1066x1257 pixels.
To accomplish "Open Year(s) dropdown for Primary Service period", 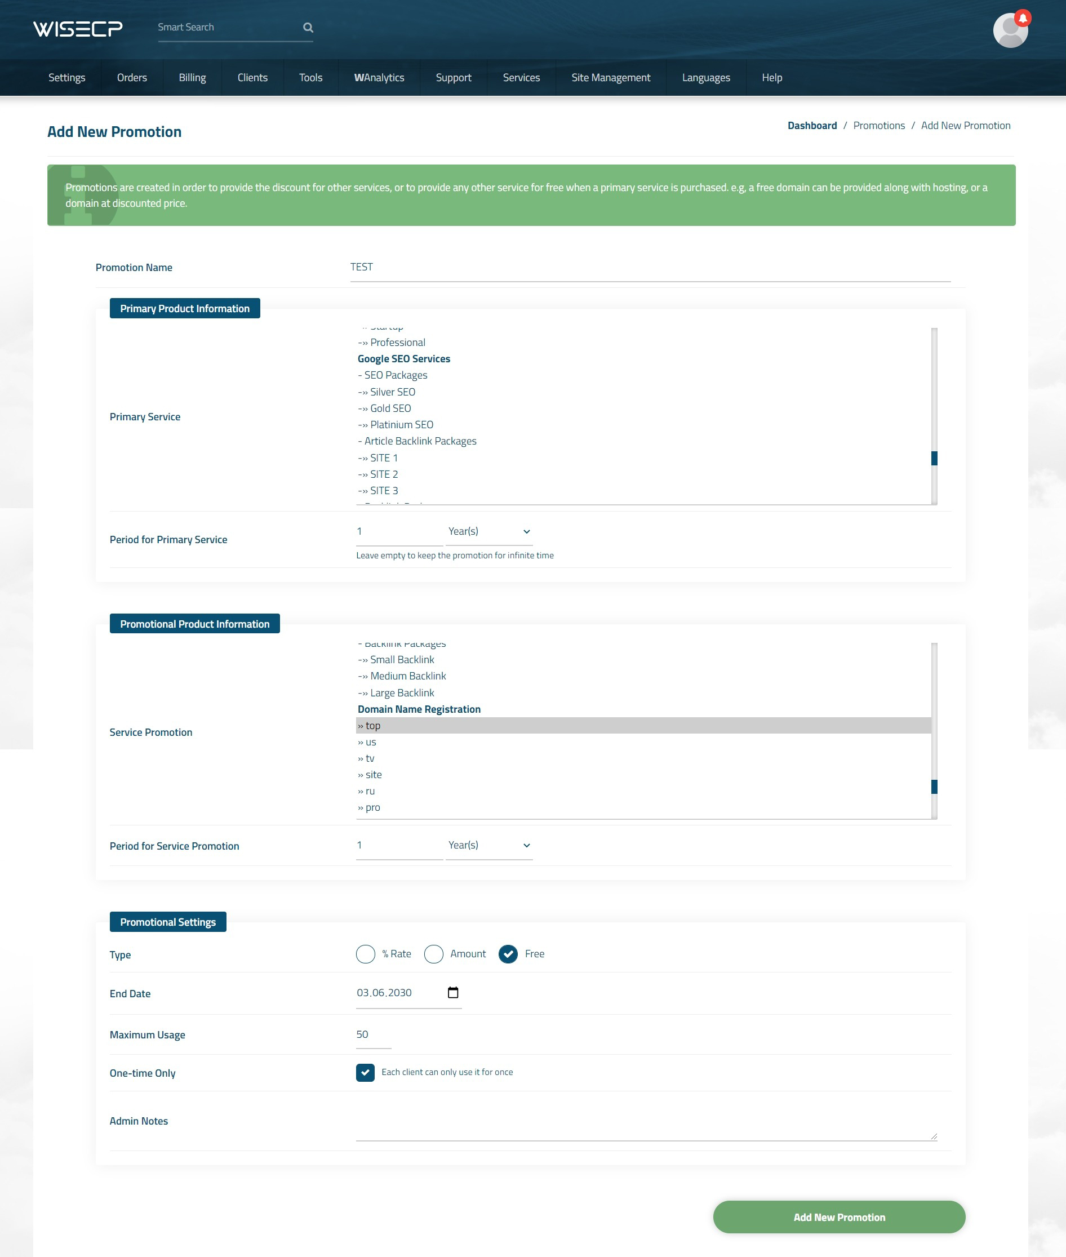I will click(x=489, y=531).
